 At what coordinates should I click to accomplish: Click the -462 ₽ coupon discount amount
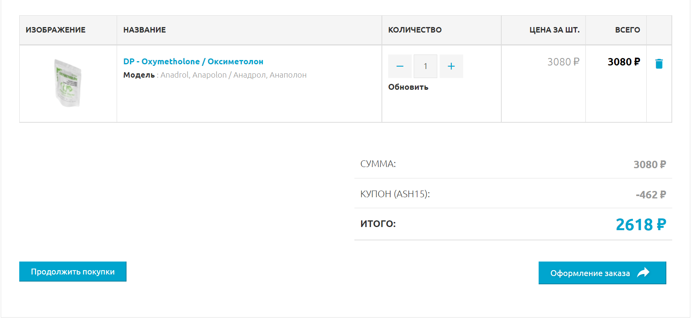(651, 194)
